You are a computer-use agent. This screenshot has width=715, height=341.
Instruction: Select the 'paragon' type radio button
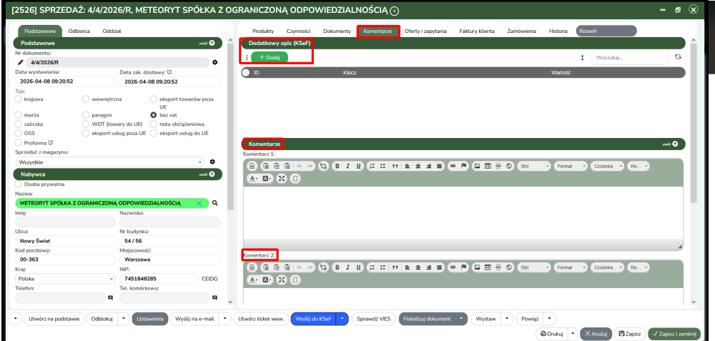87,114
